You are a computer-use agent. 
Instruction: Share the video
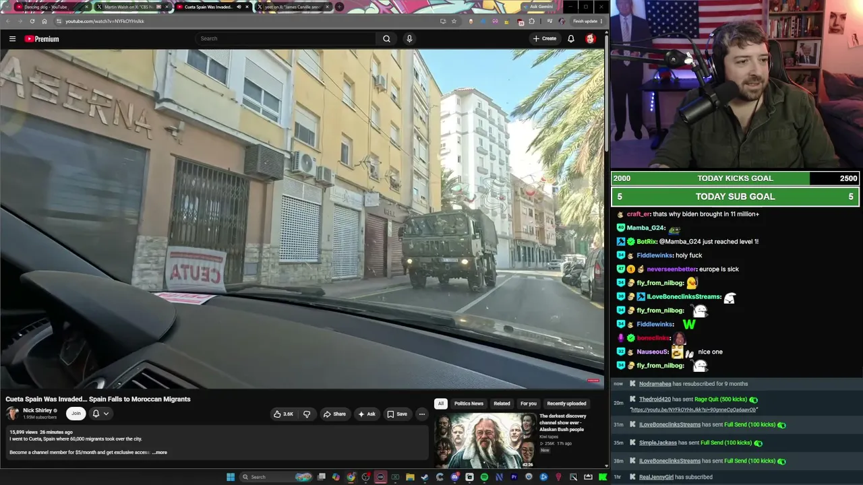pos(334,414)
